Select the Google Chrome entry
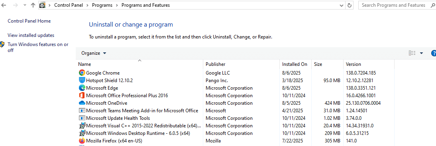The image size is (436, 146). point(103,73)
